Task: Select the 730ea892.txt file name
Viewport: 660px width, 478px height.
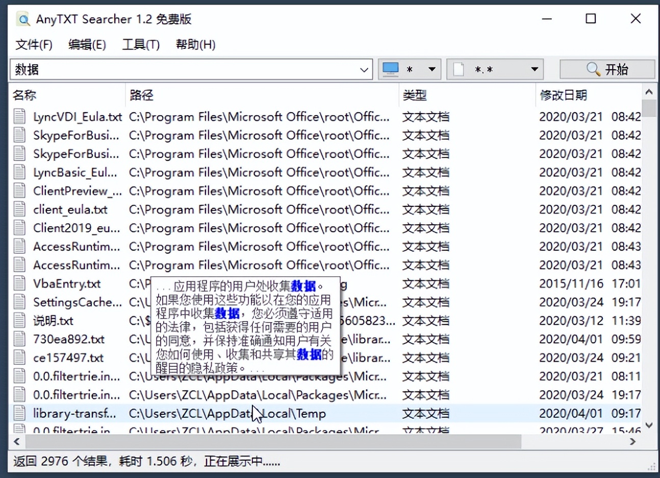Action: point(69,339)
